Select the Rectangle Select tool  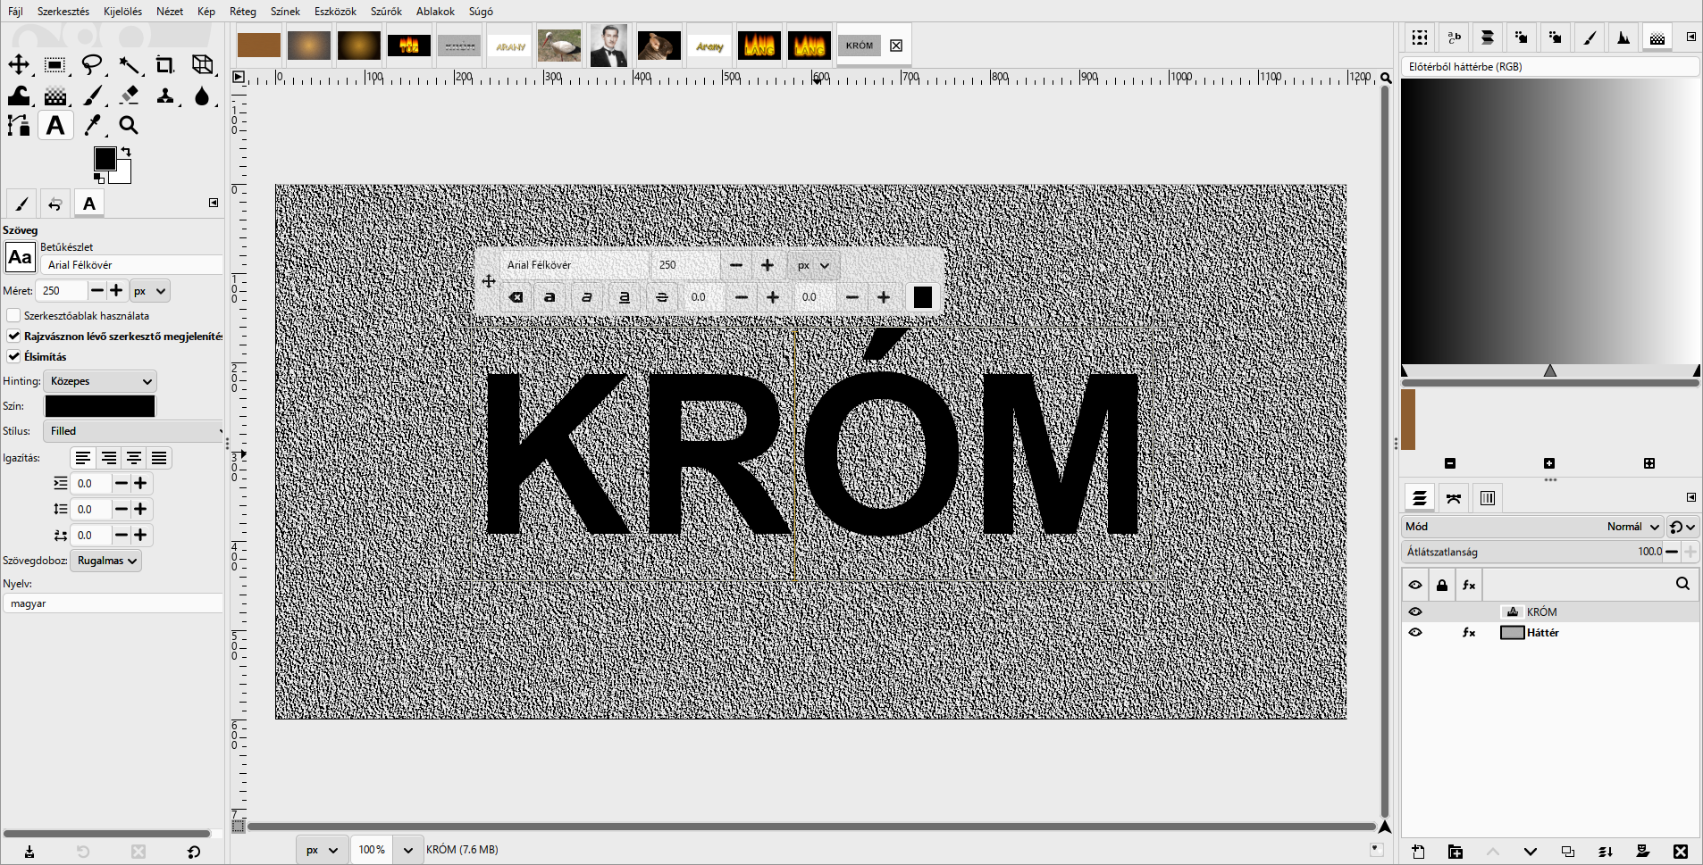[55, 64]
